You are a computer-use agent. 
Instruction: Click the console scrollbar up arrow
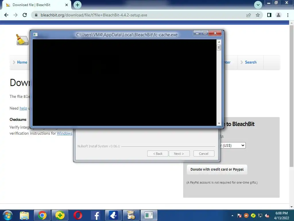point(219,41)
